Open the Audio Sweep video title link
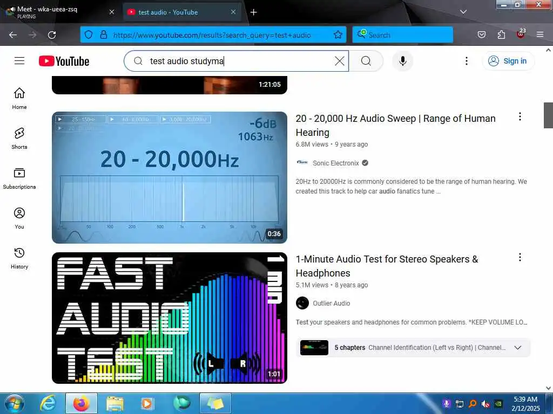Viewport: 553px width, 414px height. [395, 125]
